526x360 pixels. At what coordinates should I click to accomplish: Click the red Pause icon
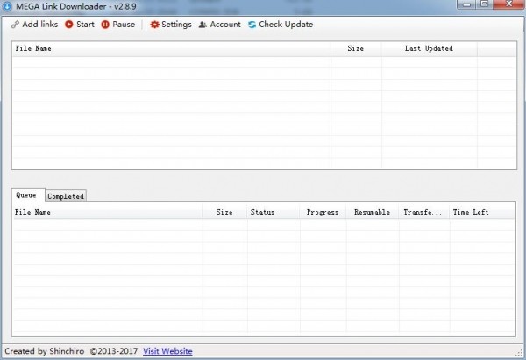point(105,25)
